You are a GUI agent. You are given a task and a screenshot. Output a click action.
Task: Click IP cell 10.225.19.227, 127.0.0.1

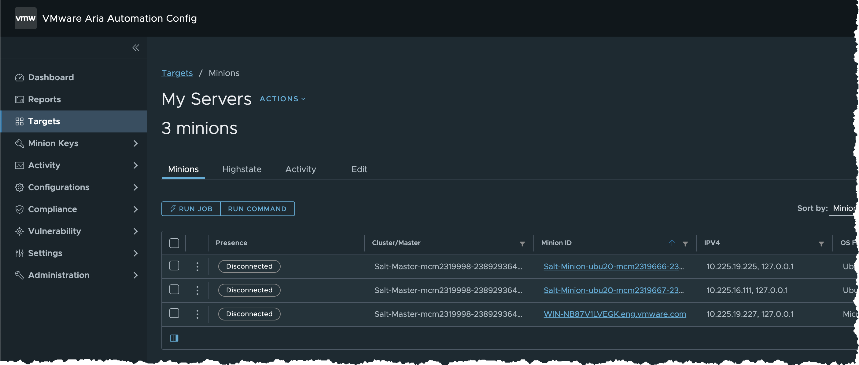pos(750,314)
